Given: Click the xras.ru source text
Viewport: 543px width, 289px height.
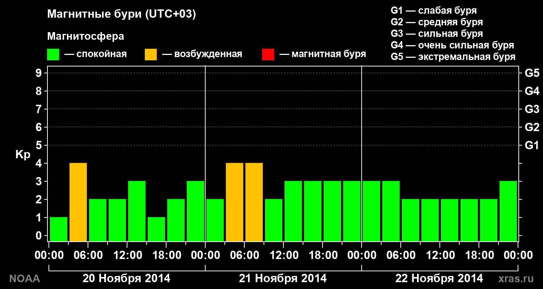Looking at the screenshot, I should pyautogui.click(x=516, y=279).
